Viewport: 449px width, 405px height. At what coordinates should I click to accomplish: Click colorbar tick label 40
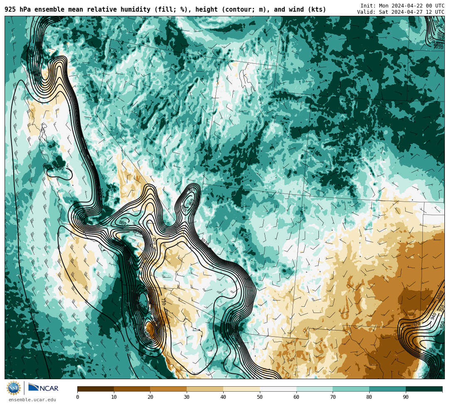(x=223, y=397)
